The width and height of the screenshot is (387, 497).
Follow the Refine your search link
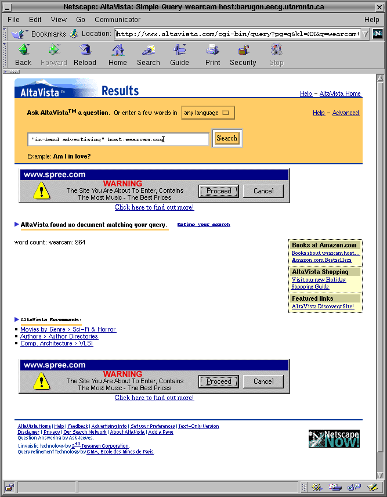point(204,225)
